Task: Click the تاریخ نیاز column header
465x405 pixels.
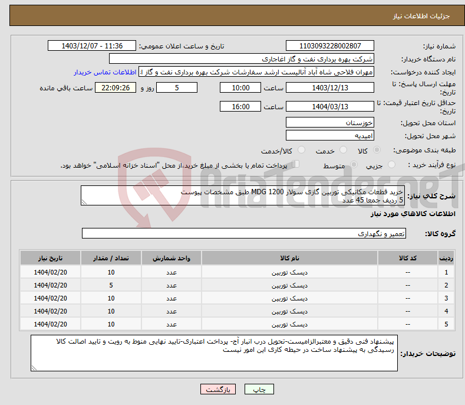Action: pyautogui.click(x=51, y=258)
